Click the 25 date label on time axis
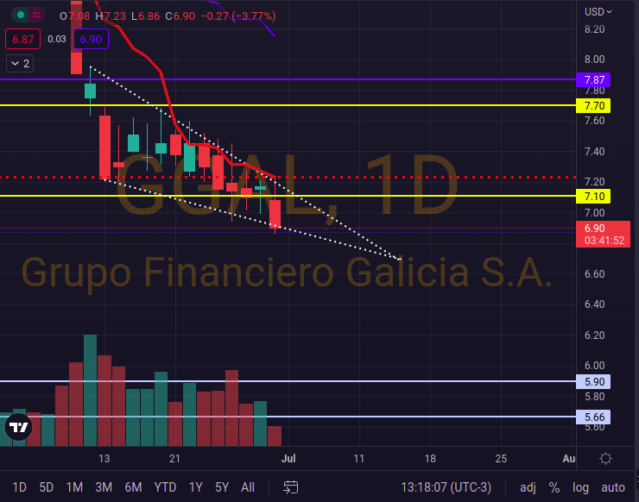639x502 pixels. [501, 458]
